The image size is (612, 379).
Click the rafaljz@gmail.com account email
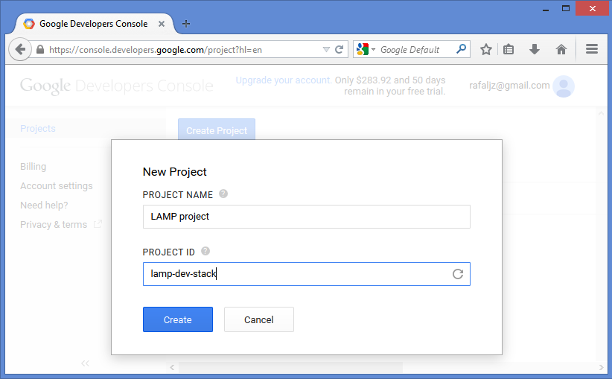(x=509, y=86)
